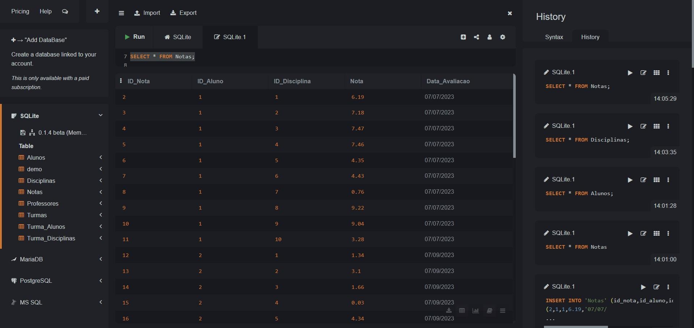Switch to the Syntax tab
The image size is (694, 328).
554,37
